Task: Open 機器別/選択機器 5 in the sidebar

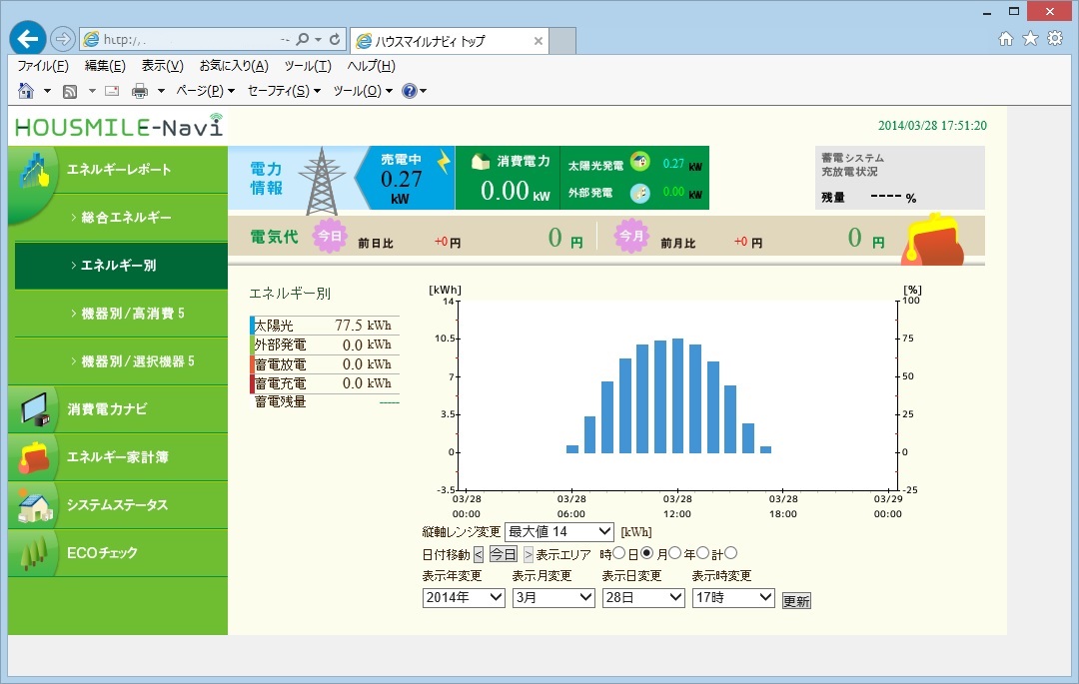Action: click(x=121, y=361)
